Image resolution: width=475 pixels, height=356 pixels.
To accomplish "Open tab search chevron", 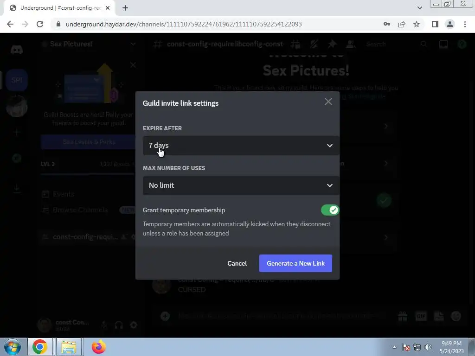I will (419, 8).
